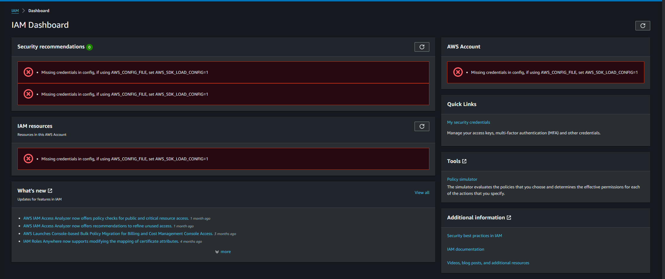Click second error icon in Security recommendations

click(28, 94)
